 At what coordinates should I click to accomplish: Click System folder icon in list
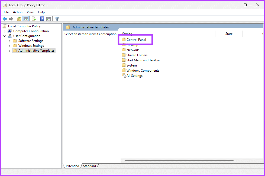(124, 65)
